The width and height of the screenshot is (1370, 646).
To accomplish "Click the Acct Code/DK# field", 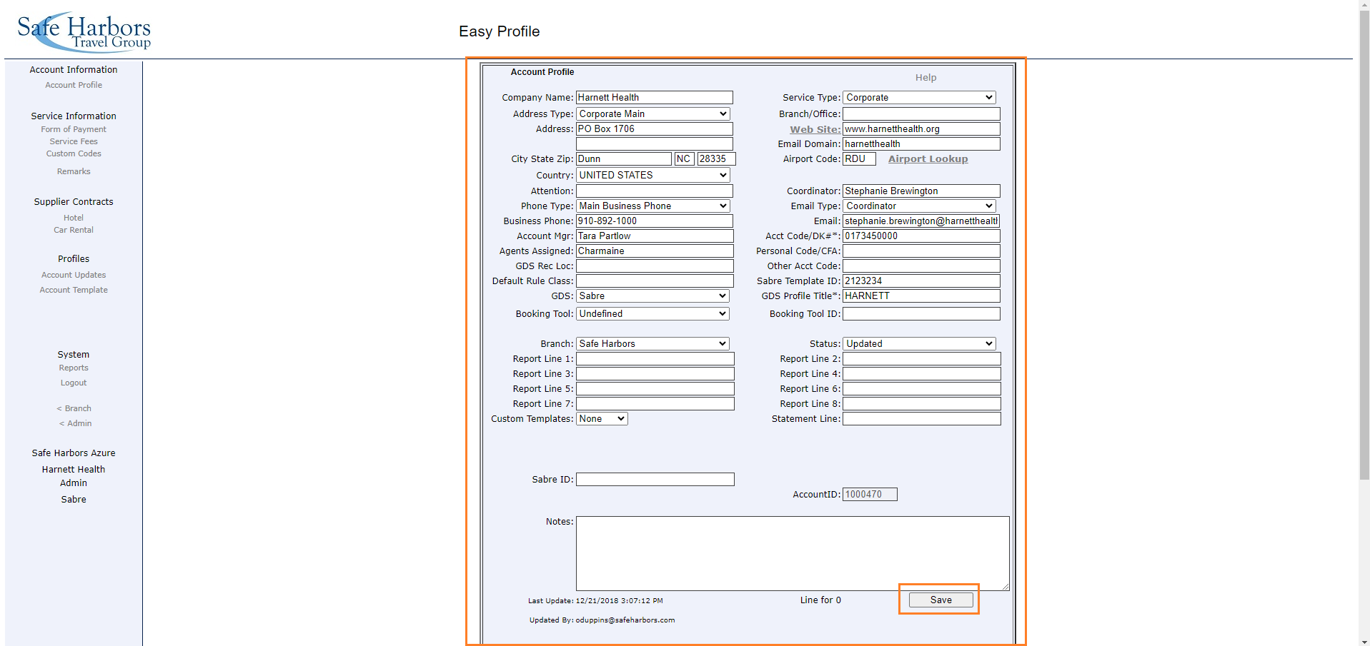I will (921, 236).
